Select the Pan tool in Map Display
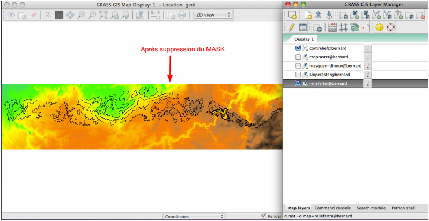The image size is (429, 221). click(70, 15)
